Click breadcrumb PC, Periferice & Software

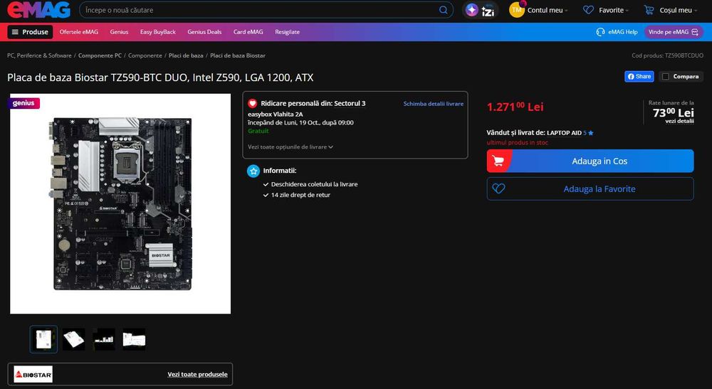click(x=39, y=55)
